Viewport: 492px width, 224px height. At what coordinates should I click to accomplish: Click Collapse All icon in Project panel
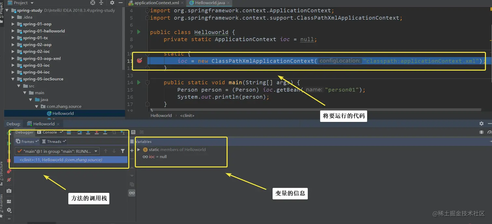click(x=101, y=3)
